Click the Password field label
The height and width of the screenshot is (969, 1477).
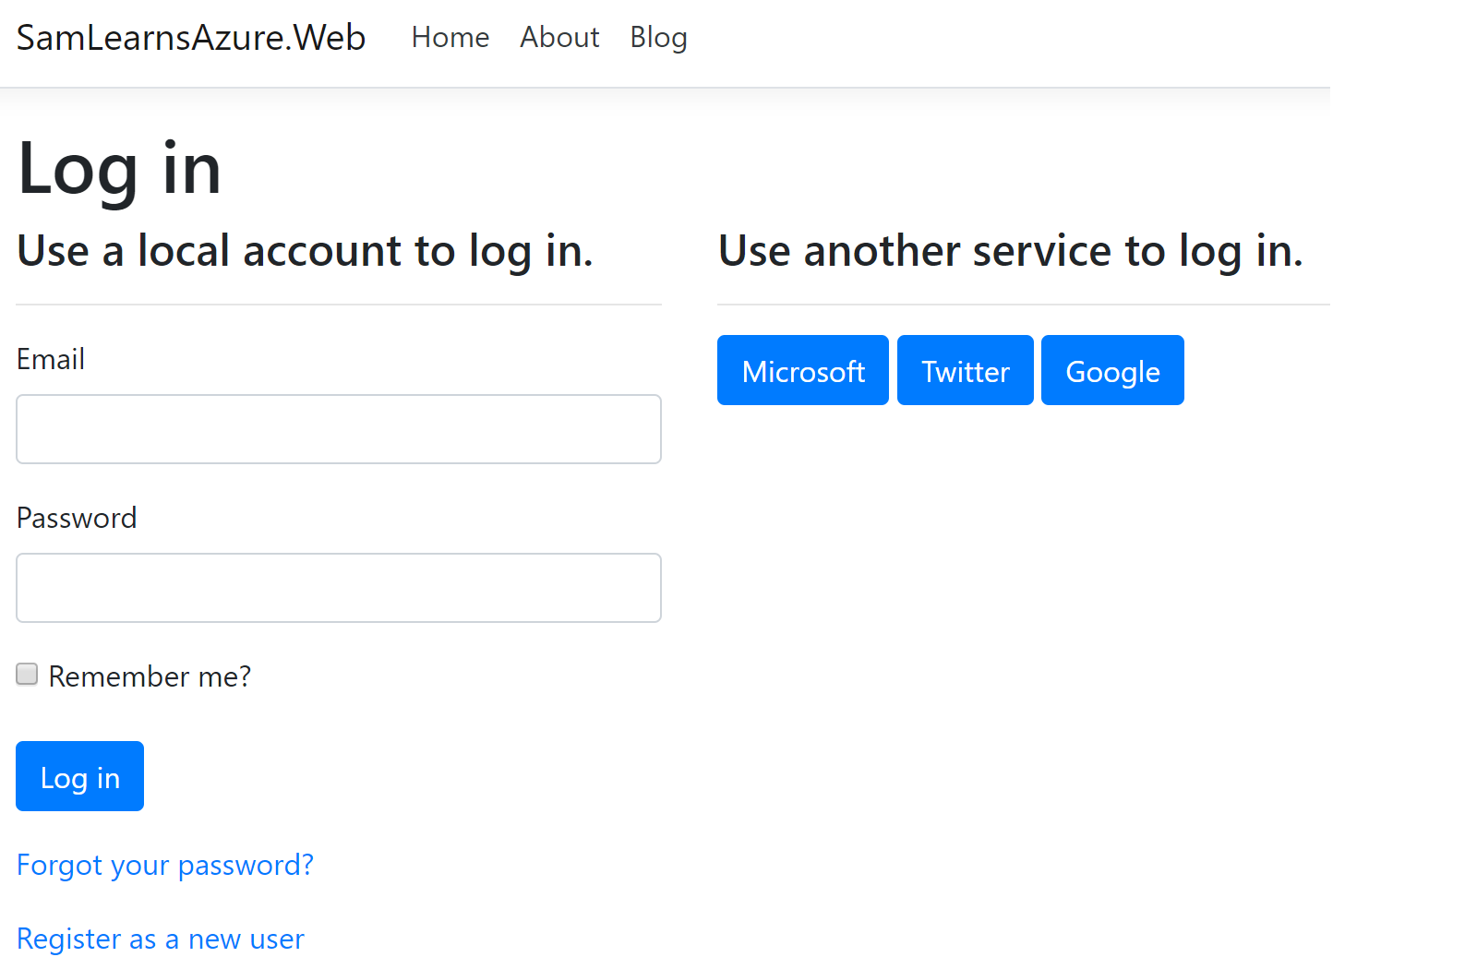[x=77, y=518]
